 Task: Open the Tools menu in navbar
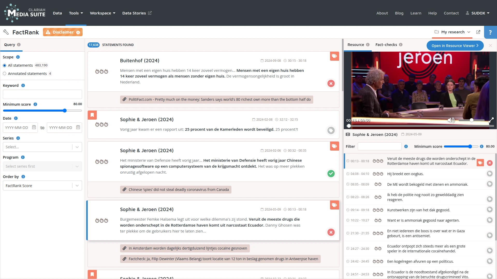(x=76, y=13)
